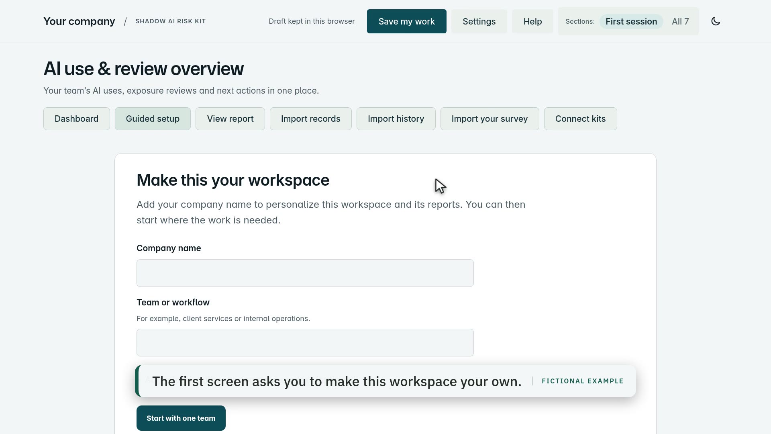Image resolution: width=771 pixels, height=434 pixels.
Task: Click the FICTIONAL EXAMPLE label
Action: click(583, 381)
